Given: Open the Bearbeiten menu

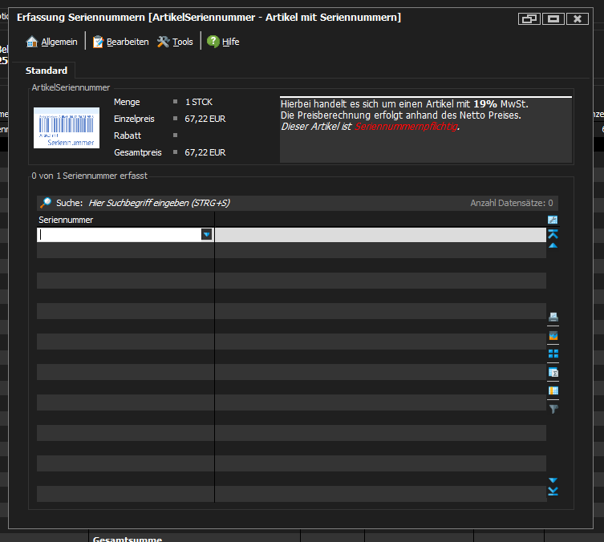Looking at the screenshot, I should 120,42.
